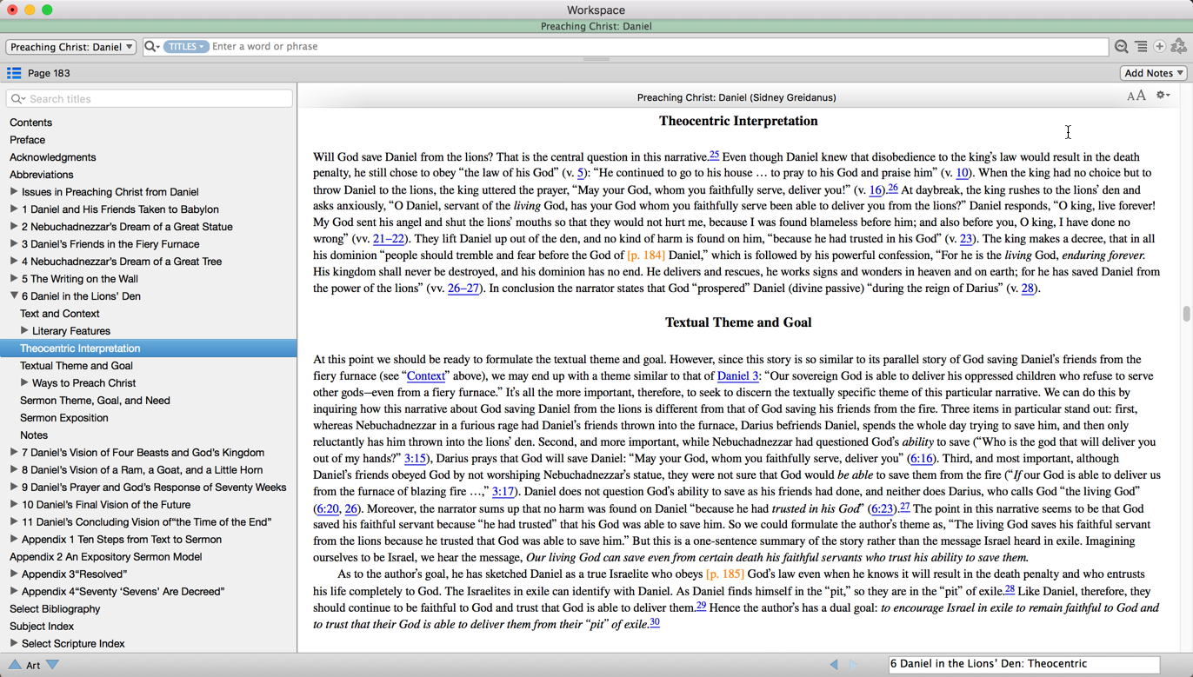Open Notes under chapter 6
Viewport: 1193px width, 677px height.
coord(34,435)
